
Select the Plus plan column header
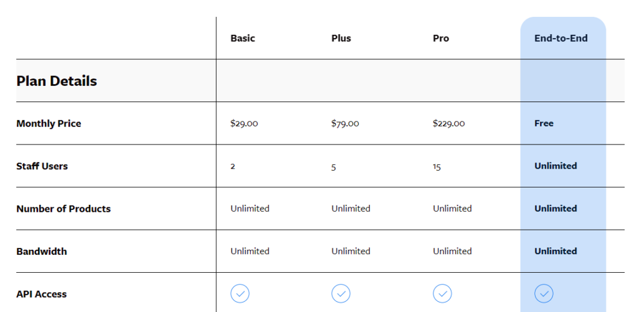click(x=342, y=38)
